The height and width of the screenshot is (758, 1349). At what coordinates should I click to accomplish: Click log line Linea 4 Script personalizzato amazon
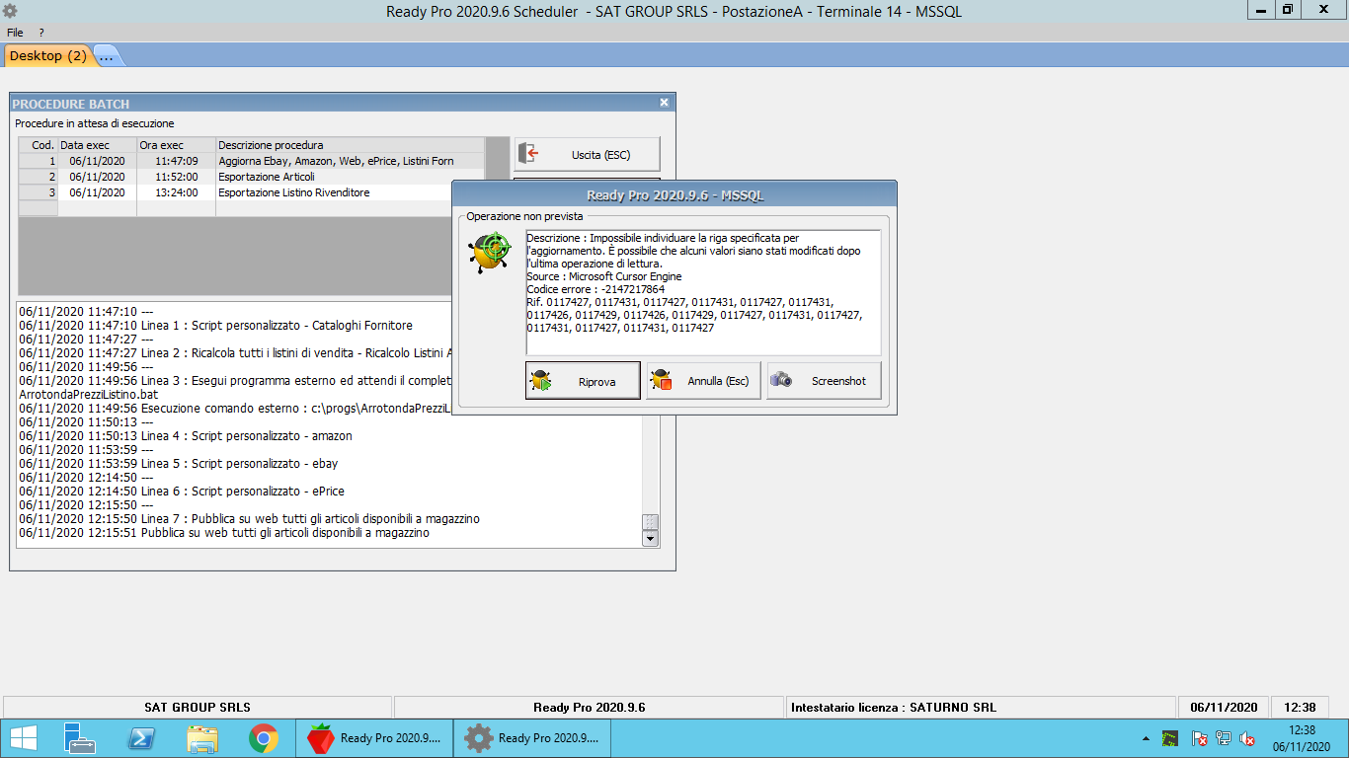pos(186,436)
